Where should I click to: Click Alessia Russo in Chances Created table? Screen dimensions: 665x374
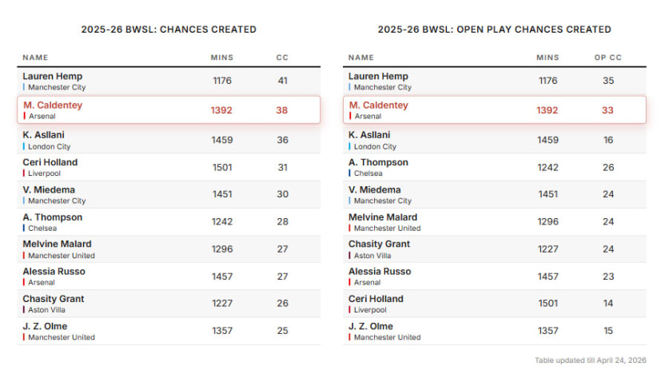tap(55, 272)
